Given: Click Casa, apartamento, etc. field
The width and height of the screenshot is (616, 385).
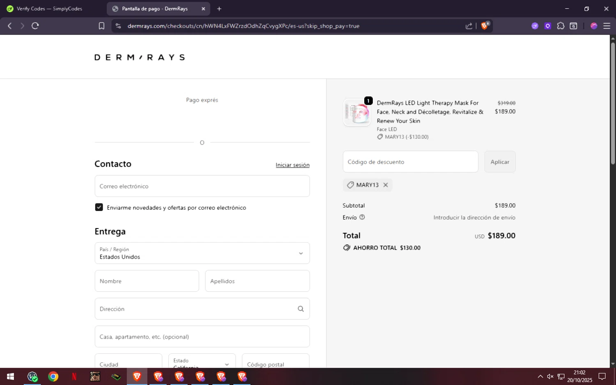Looking at the screenshot, I should click(202, 337).
